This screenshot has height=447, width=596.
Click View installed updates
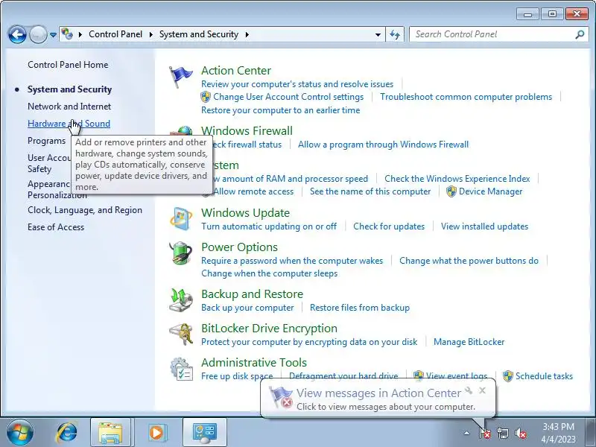[485, 226]
